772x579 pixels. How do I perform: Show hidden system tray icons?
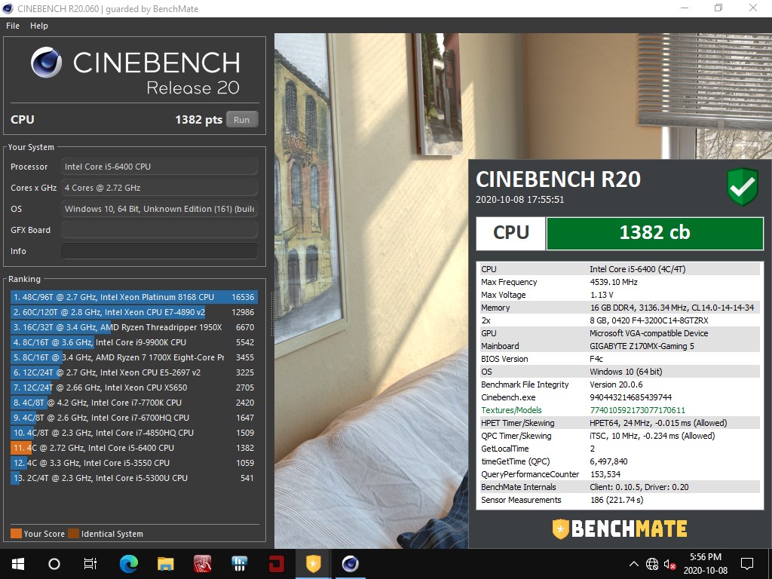[x=634, y=564]
